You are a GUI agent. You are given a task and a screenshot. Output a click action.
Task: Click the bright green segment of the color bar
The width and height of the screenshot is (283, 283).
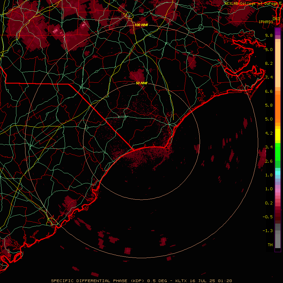pyautogui.click(x=278, y=152)
